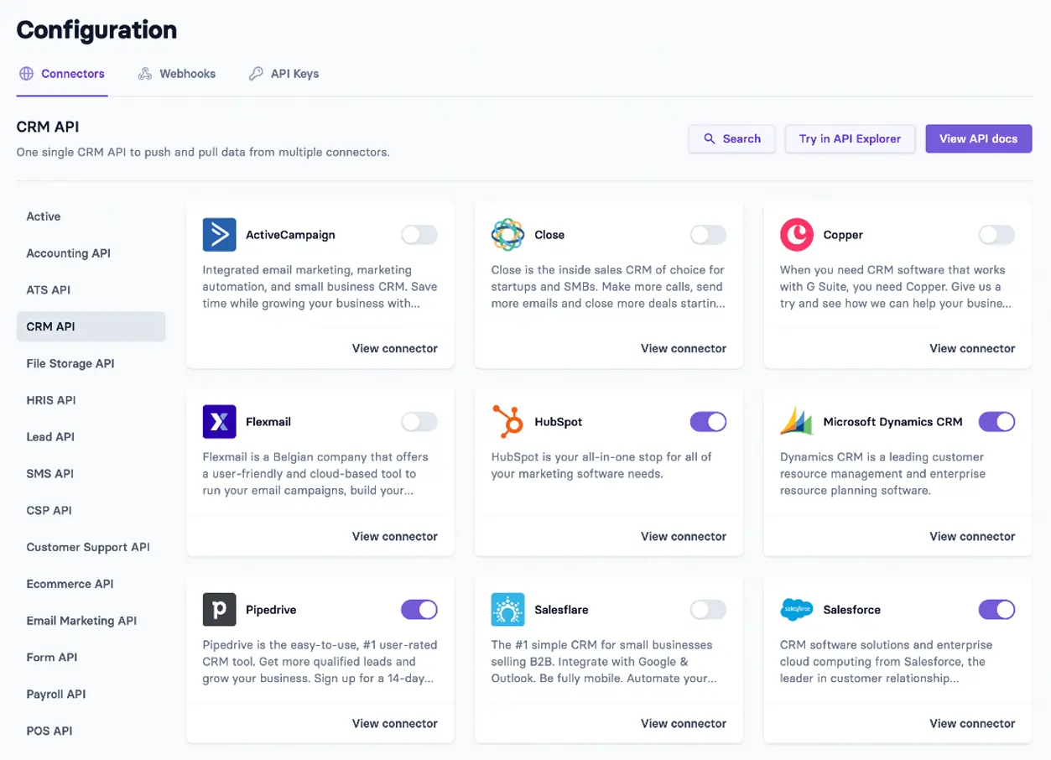Click the HubSpot description text

pyautogui.click(x=601, y=466)
